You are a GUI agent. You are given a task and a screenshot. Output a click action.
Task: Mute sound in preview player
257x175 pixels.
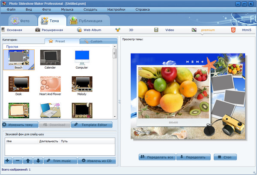[x=203, y=62]
